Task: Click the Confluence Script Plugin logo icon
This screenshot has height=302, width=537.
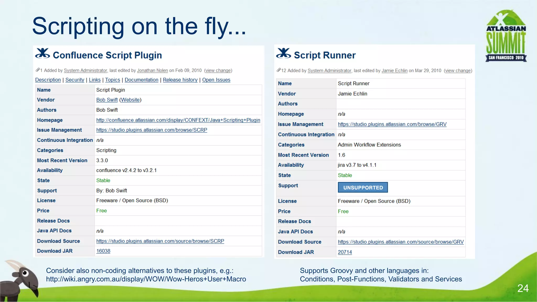Action: (x=42, y=53)
